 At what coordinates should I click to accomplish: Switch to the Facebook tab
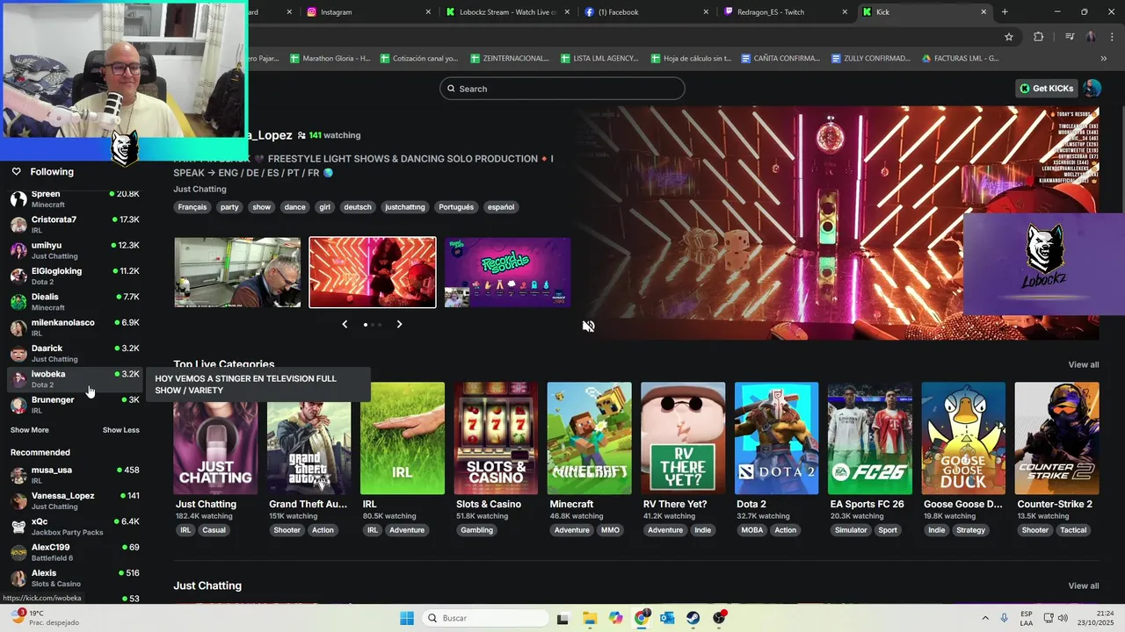click(647, 12)
